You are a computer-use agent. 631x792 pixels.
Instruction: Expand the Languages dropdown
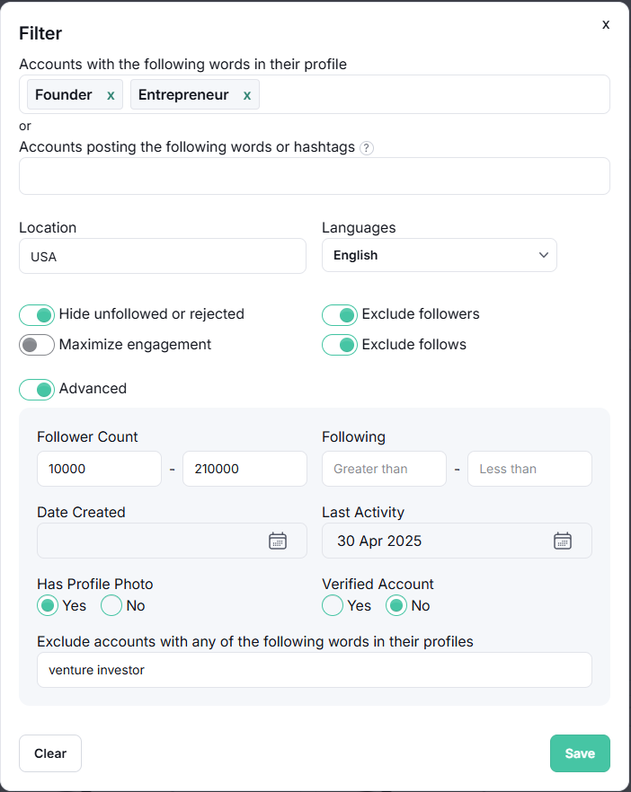click(440, 255)
